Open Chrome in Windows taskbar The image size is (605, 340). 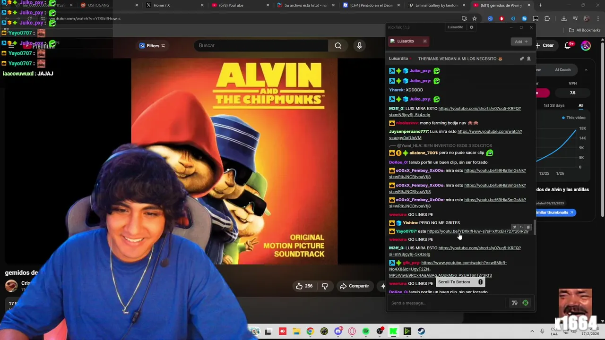(310, 331)
